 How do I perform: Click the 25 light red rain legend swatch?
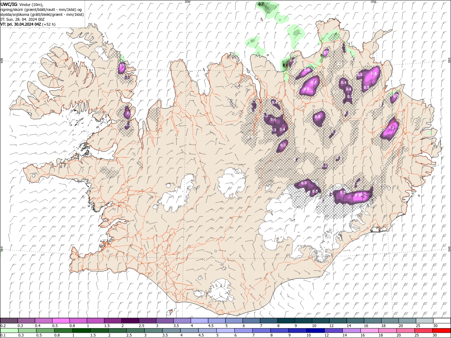pos(423,331)
